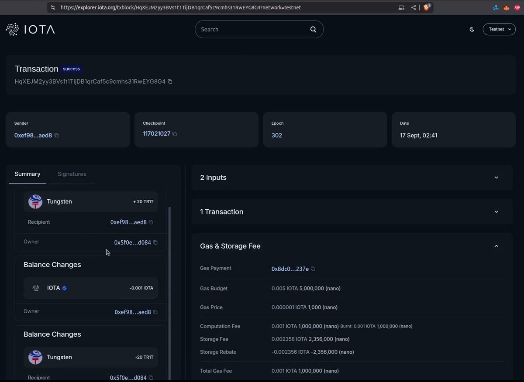Click the orange extension icon in browser toolbar
Viewport: 524px width, 382px height.
coord(507,8)
